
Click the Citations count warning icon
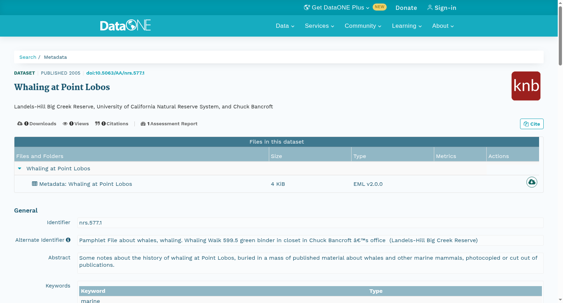click(103, 124)
